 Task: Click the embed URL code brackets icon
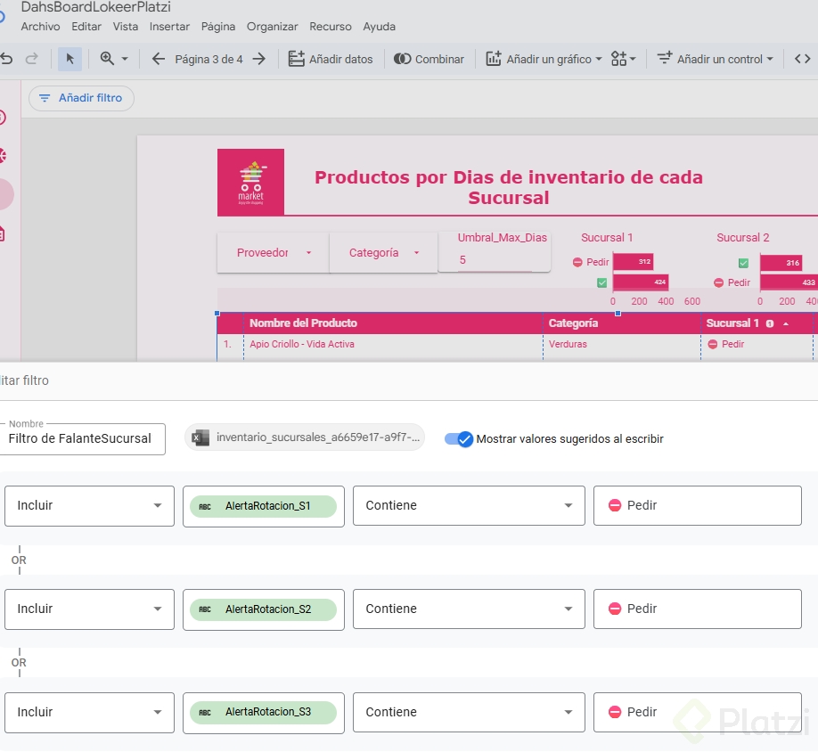802,59
